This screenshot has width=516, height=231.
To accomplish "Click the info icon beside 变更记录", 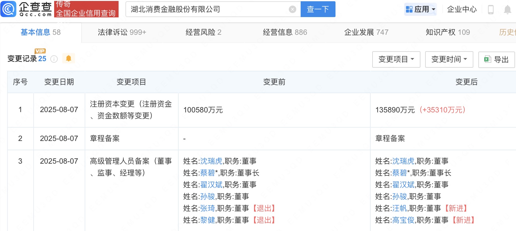I will pos(54,59).
